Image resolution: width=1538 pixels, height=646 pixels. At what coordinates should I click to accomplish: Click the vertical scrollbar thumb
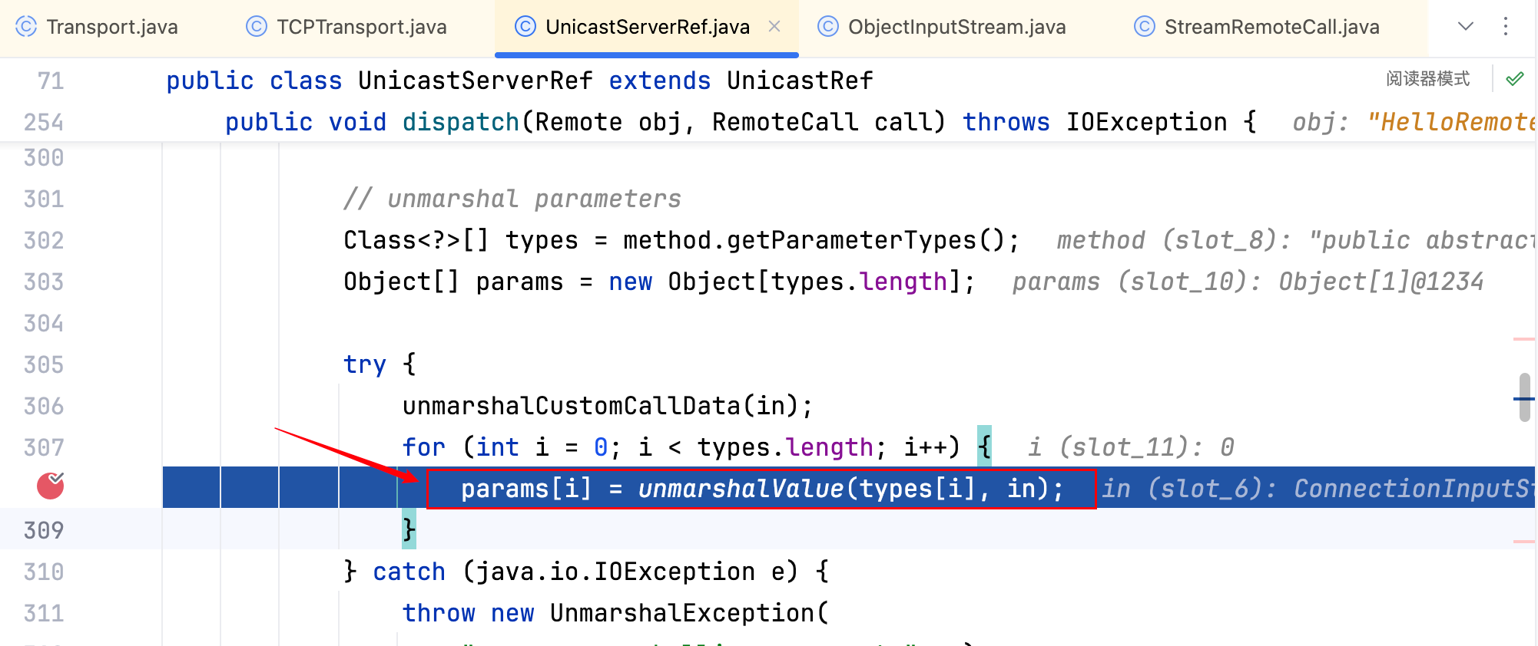click(1525, 397)
